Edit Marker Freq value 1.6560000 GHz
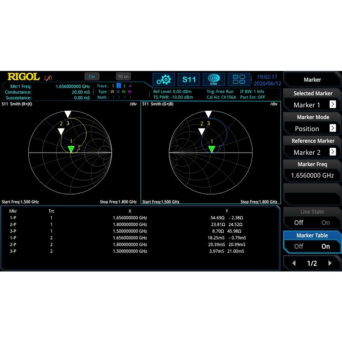The height and width of the screenshot is (342, 342). pyautogui.click(x=312, y=175)
